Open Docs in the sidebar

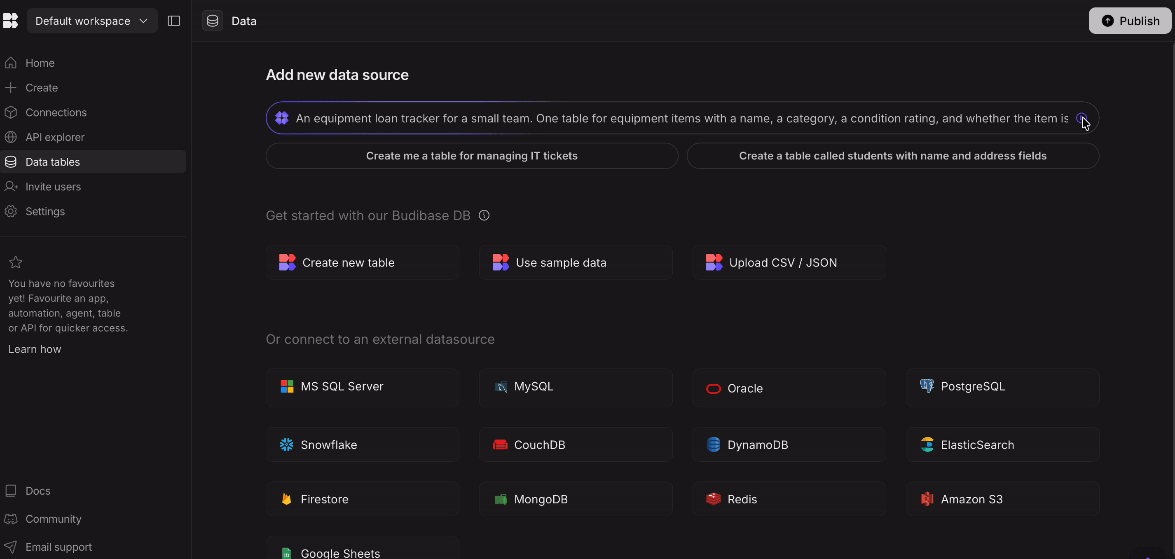click(x=93, y=491)
